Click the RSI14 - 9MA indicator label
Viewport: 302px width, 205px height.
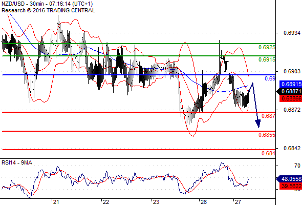pyautogui.click(x=17, y=163)
